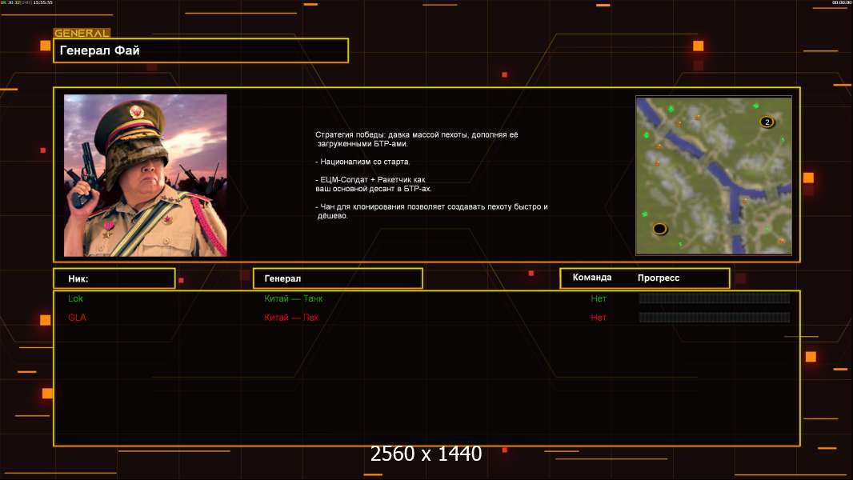This screenshot has width=853, height=480.
Task: Click GLA's loading progress bar
Action: [715, 317]
